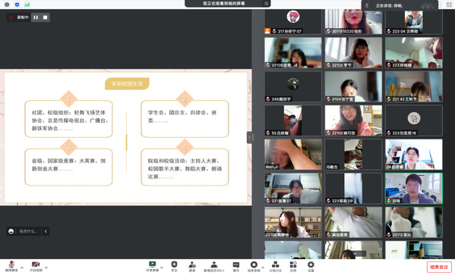Open the manage members panel
Viewport: 455px width, 275px height.
(214, 266)
